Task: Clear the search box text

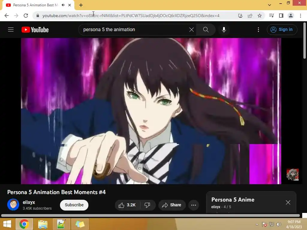Action: tap(192, 30)
